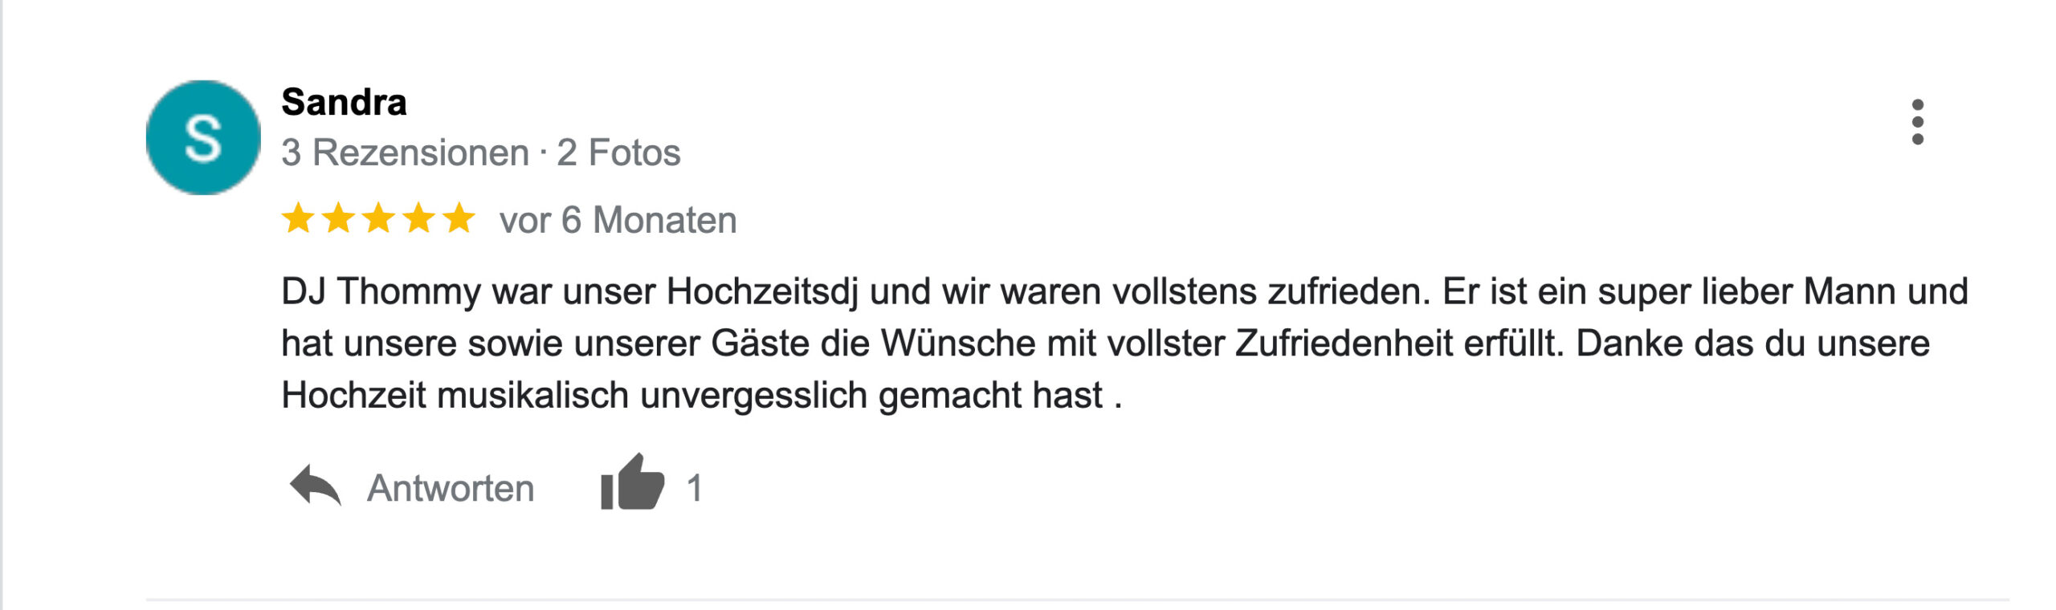The height and width of the screenshot is (610, 2056).
Task: Click the second yellow rating star
Action: [x=338, y=218]
